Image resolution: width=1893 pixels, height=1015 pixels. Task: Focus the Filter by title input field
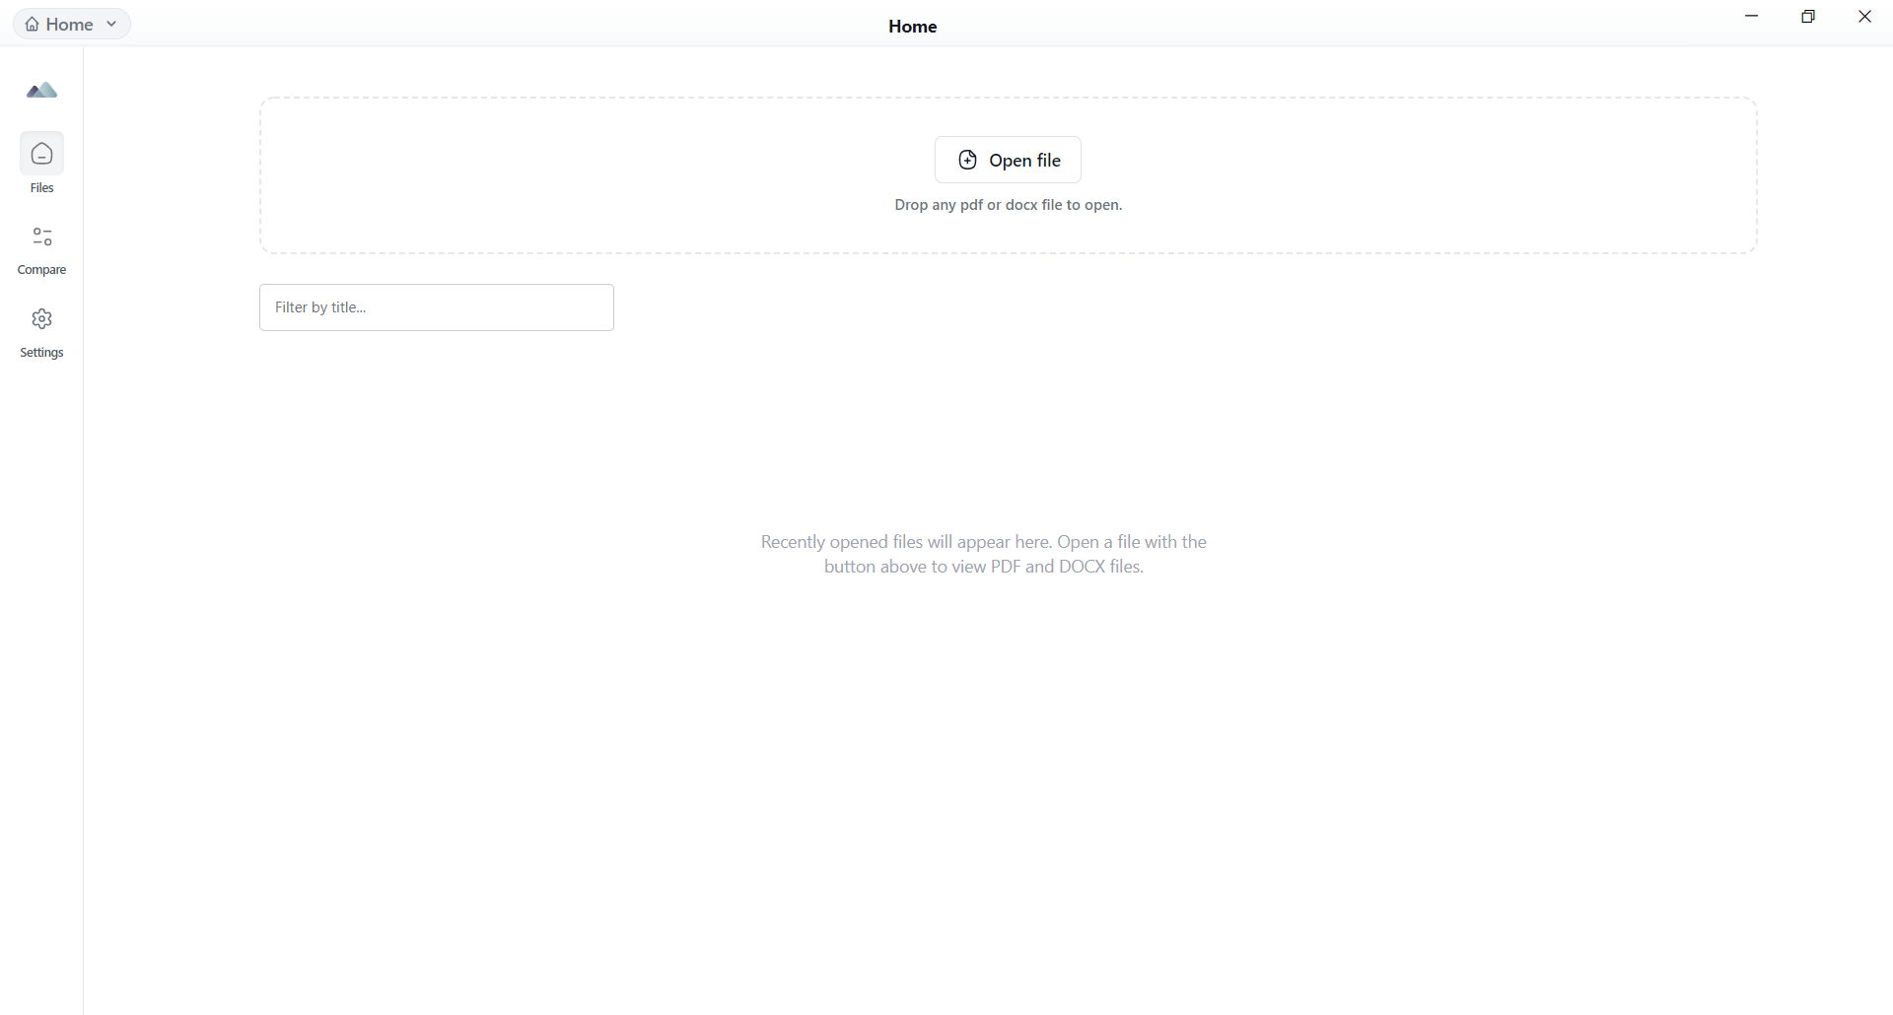[437, 307]
